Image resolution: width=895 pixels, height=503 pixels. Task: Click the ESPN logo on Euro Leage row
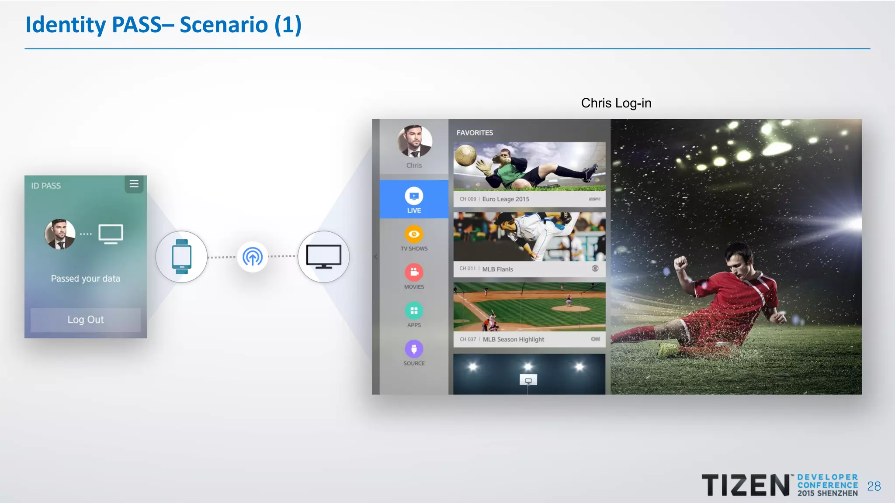(x=595, y=199)
